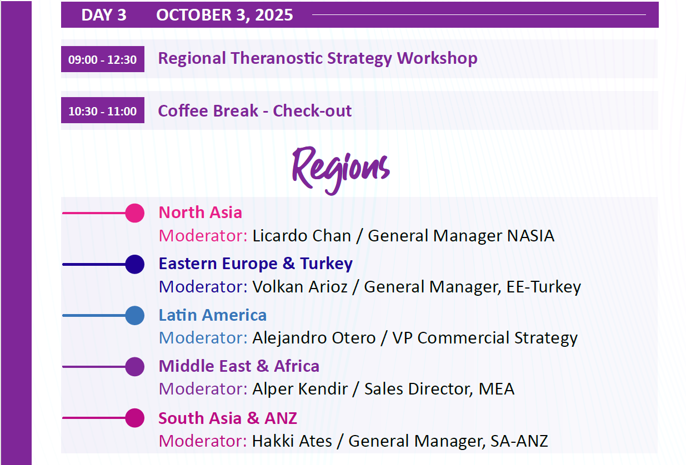Select the Eastern Europe & Turkey heading
Screen dimensions: 686x465
(256, 264)
